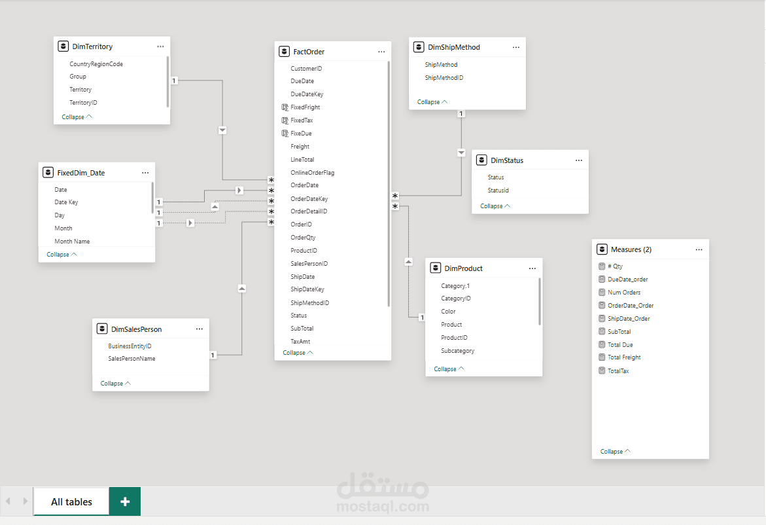Click the filter direction arrow on DimProduct relationship
Screen dimensions: 766x525
tap(408, 262)
